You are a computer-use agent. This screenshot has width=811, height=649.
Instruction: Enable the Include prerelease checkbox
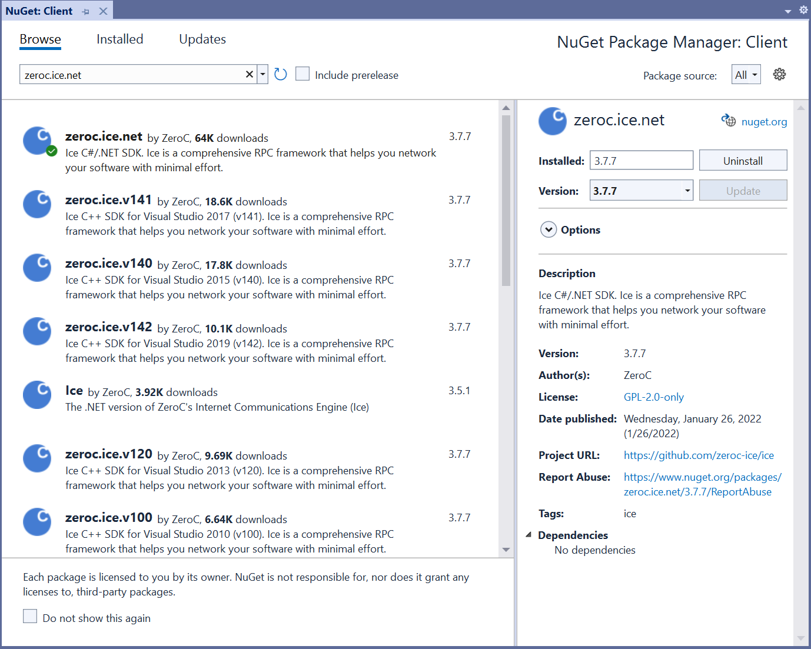[x=303, y=74]
